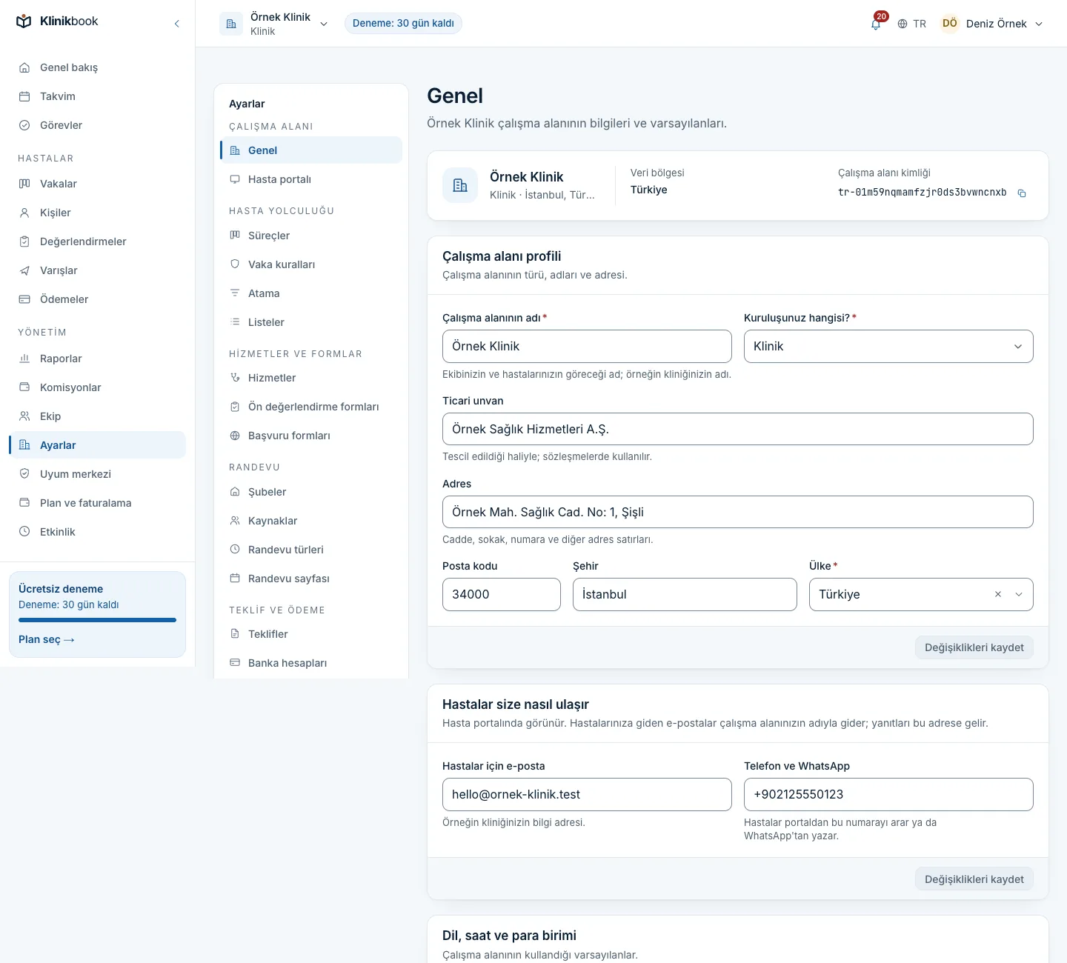This screenshot has width=1067, height=963.
Task: Open the Deniz Örnek user menu
Action: (x=991, y=24)
